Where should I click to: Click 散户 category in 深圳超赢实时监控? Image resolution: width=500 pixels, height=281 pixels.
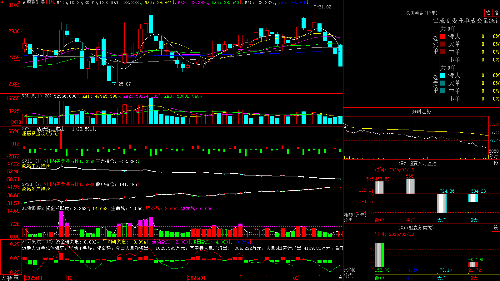(379, 220)
